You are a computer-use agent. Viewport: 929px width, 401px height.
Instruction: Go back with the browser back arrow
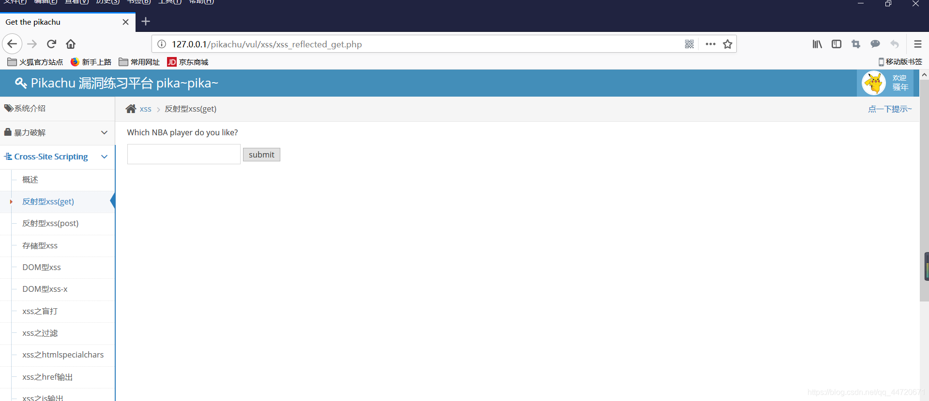(x=12, y=44)
